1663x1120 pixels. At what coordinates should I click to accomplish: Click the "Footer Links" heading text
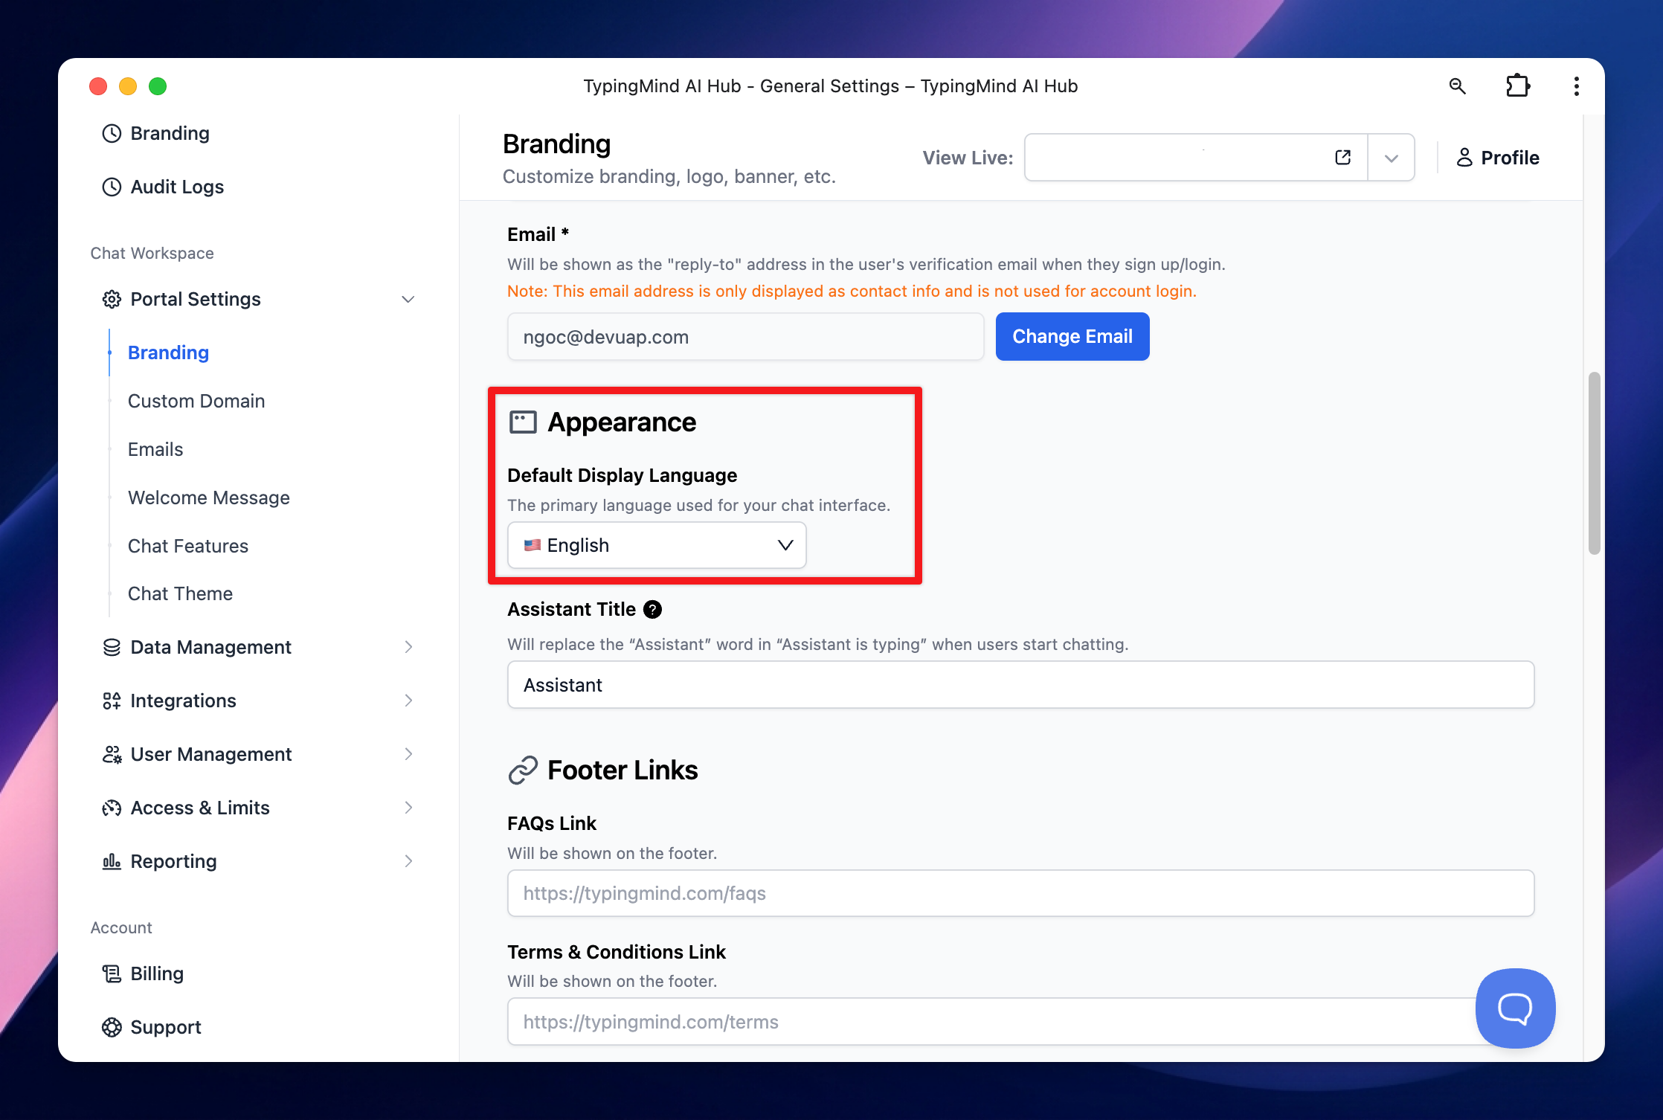pos(623,770)
